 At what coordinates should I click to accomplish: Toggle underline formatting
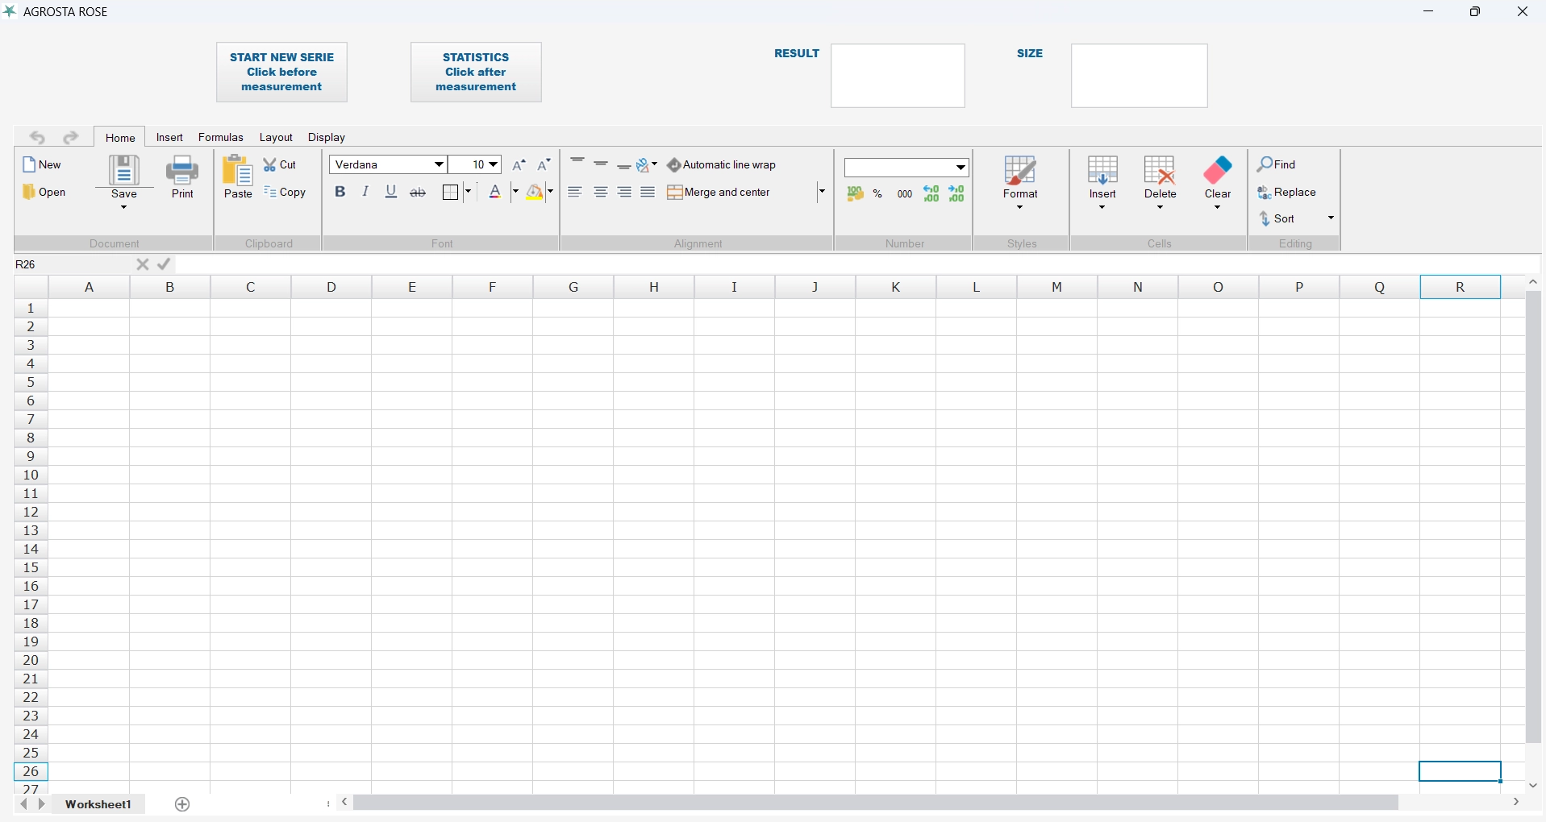click(392, 192)
